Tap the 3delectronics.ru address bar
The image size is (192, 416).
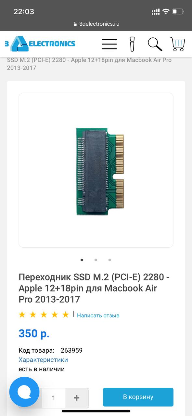click(96, 24)
